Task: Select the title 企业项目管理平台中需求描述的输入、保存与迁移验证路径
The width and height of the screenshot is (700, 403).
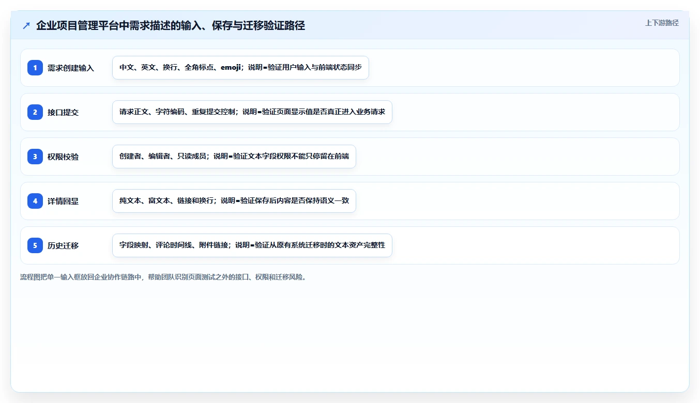Action: pos(171,25)
